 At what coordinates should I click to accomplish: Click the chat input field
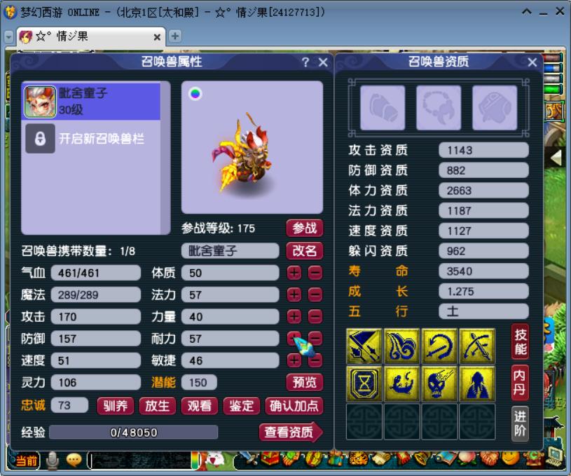click(140, 461)
